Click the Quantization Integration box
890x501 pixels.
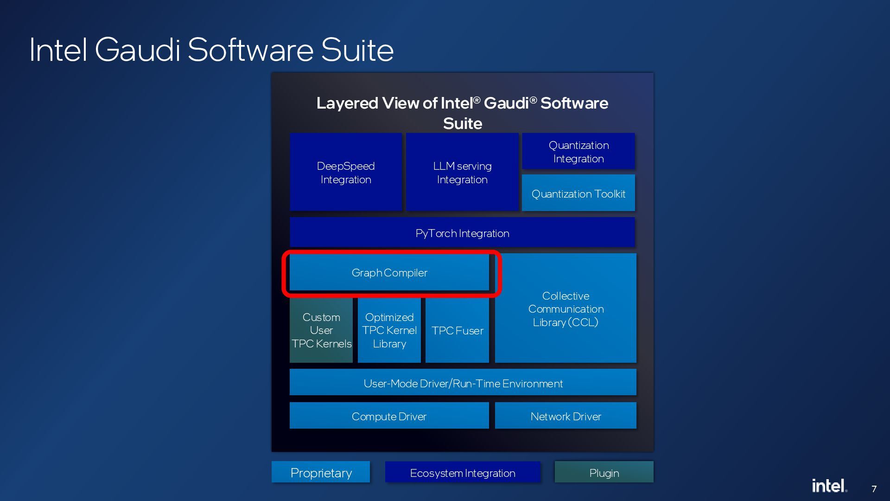coord(578,151)
